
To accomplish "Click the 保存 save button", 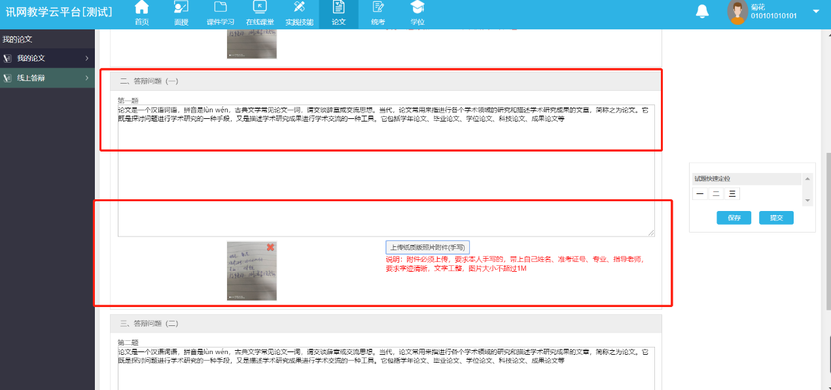I will (734, 218).
